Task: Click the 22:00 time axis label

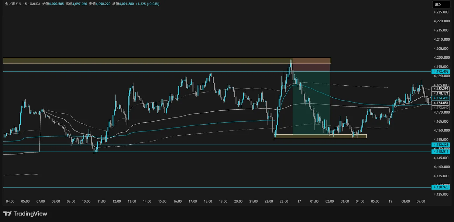Action: click(x=269, y=202)
